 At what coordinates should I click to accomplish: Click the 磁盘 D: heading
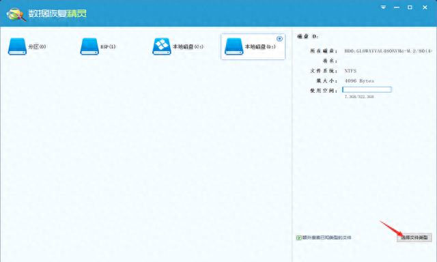click(308, 36)
